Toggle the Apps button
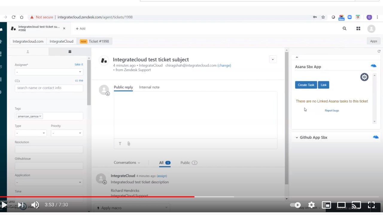This screenshot has height=215, width=383. point(373,41)
